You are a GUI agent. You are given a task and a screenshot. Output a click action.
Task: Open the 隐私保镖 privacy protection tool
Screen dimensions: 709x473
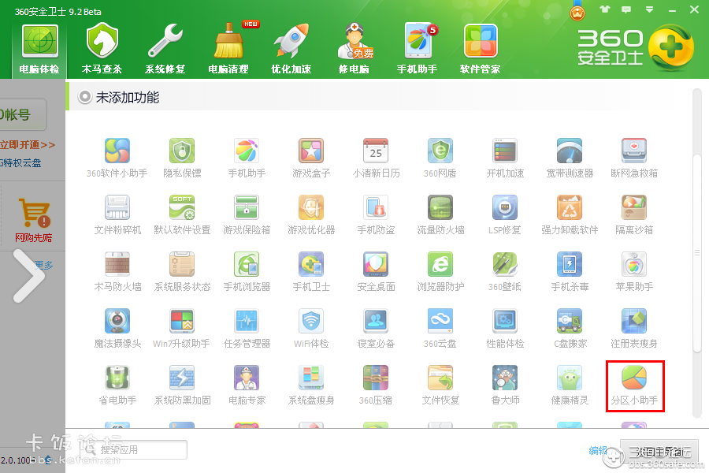pyautogui.click(x=181, y=156)
